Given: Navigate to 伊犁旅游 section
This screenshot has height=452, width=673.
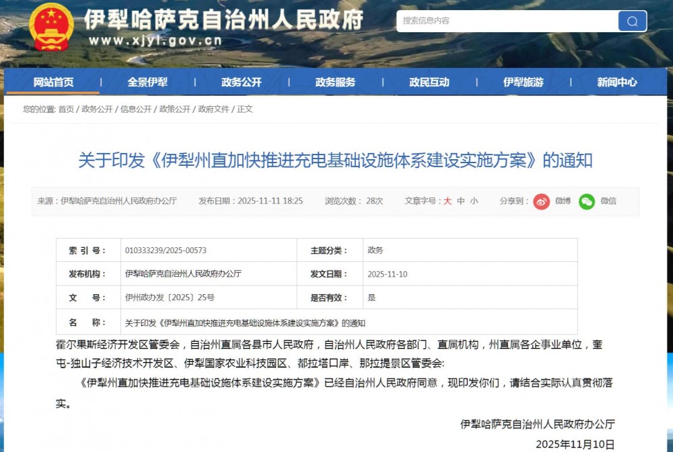Looking at the screenshot, I should click(523, 83).
